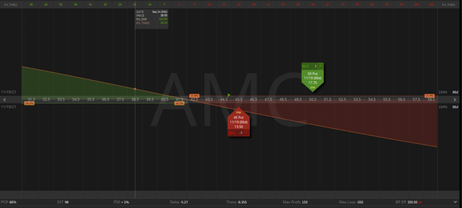462x208 pixels.
Task: Click the lower 11/19/21 expiration label
Action: [9, 107]
